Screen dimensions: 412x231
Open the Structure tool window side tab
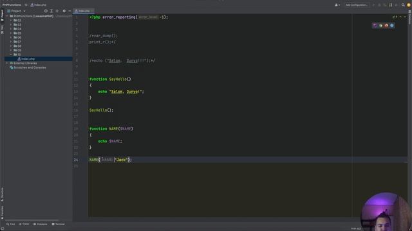2,194
